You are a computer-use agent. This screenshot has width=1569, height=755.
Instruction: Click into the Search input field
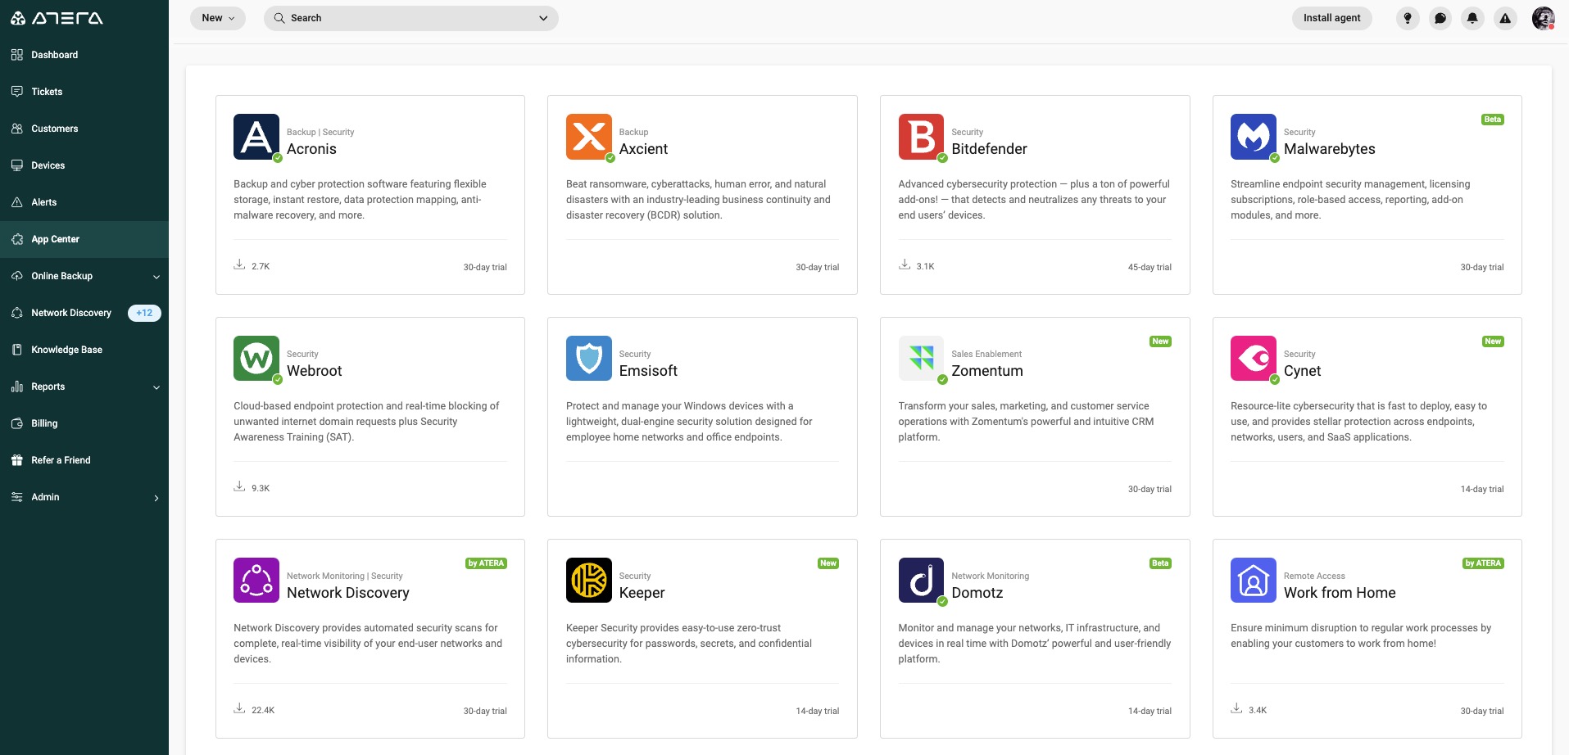tap(410, 18)
